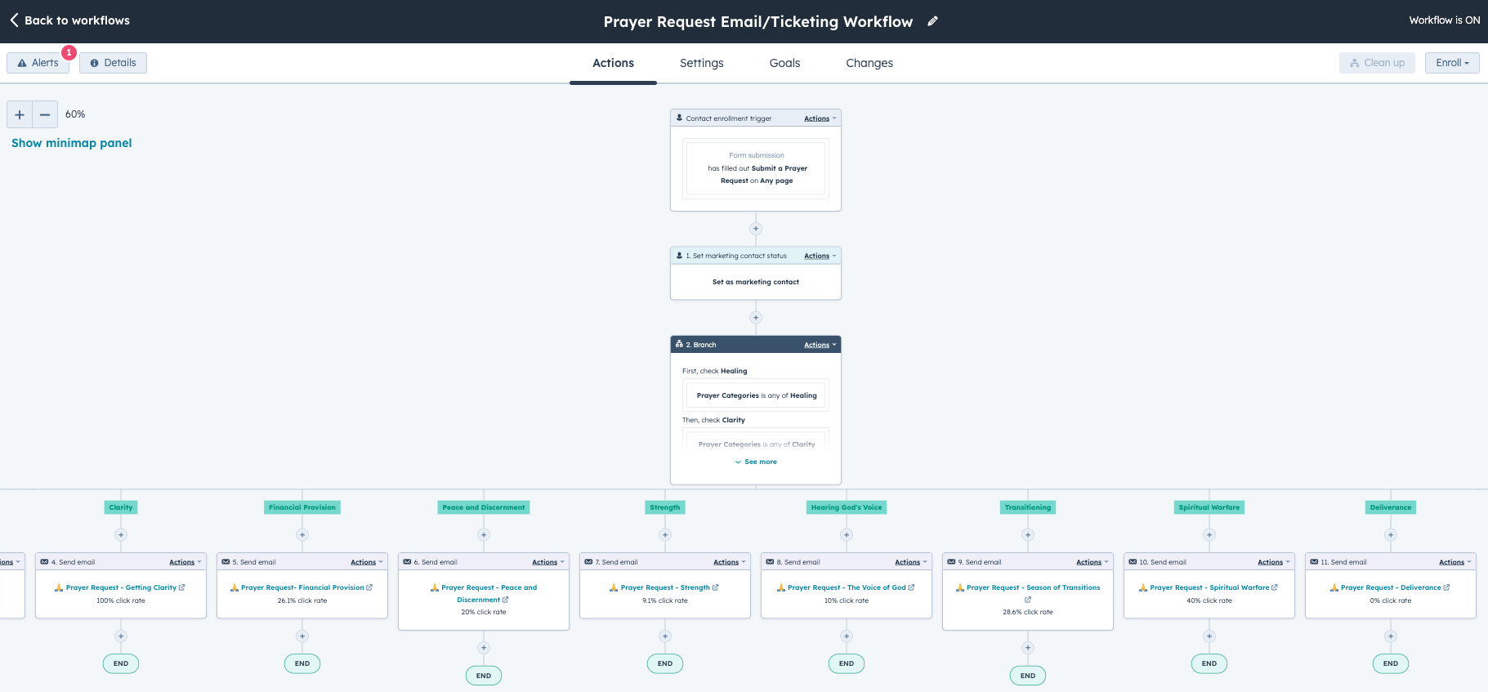Screen dimensions: 1488x692
Task: Switch to the Changes tab
Action: (869, 63)
